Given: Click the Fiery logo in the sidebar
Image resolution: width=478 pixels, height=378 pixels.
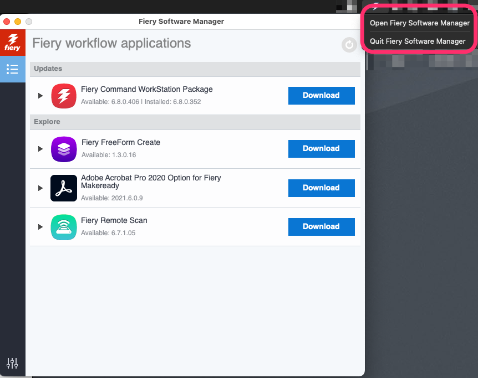Looking at the screenshot, I should [x=12, y=42].
